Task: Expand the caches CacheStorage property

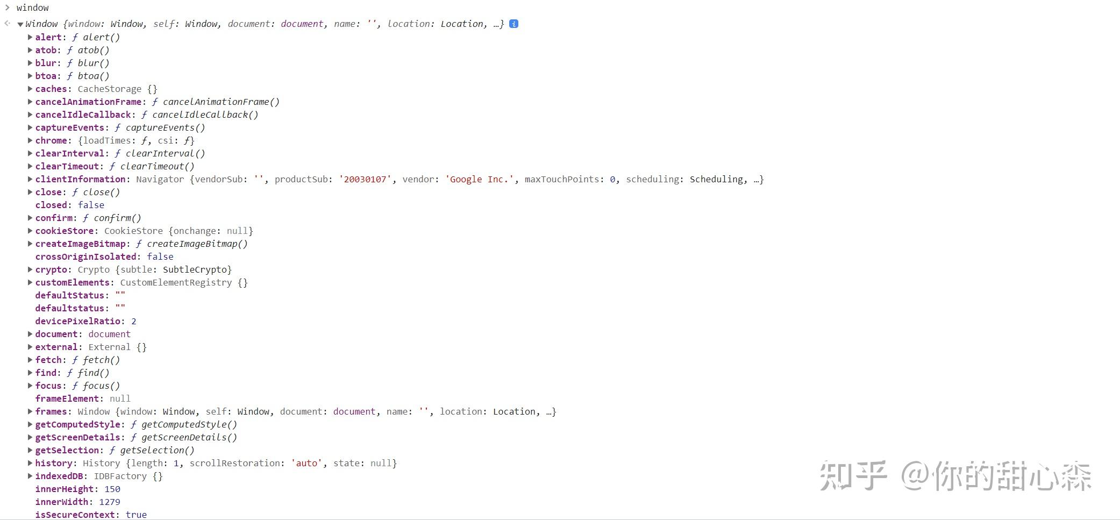Action: tap(30, 89)
